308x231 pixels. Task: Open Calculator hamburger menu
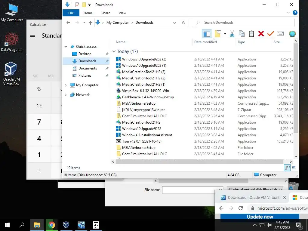pos(32,35)
